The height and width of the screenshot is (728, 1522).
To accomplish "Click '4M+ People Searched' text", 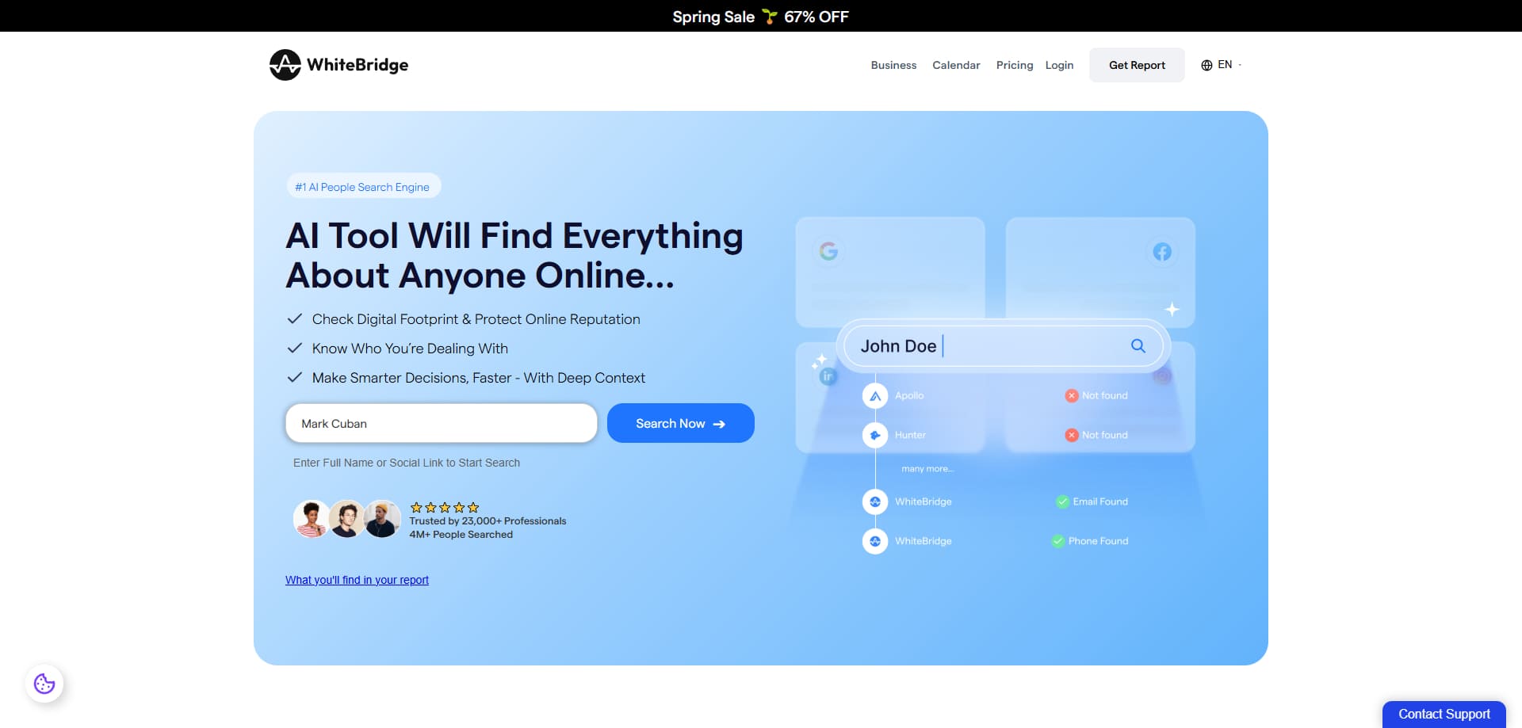I will click(x=461, y=534).
